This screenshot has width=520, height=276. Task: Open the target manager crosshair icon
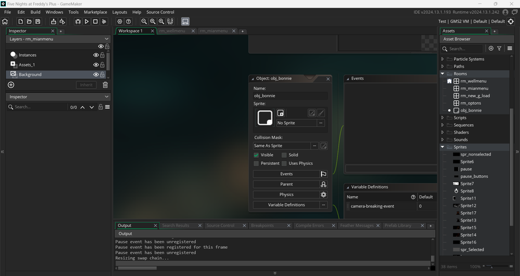coord(511,21)
